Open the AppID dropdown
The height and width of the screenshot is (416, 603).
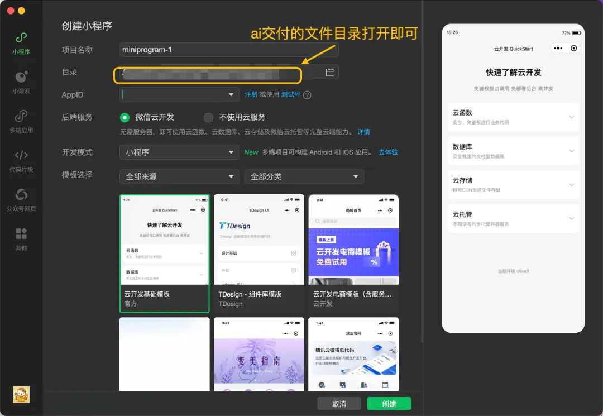[x=179, y=94]
